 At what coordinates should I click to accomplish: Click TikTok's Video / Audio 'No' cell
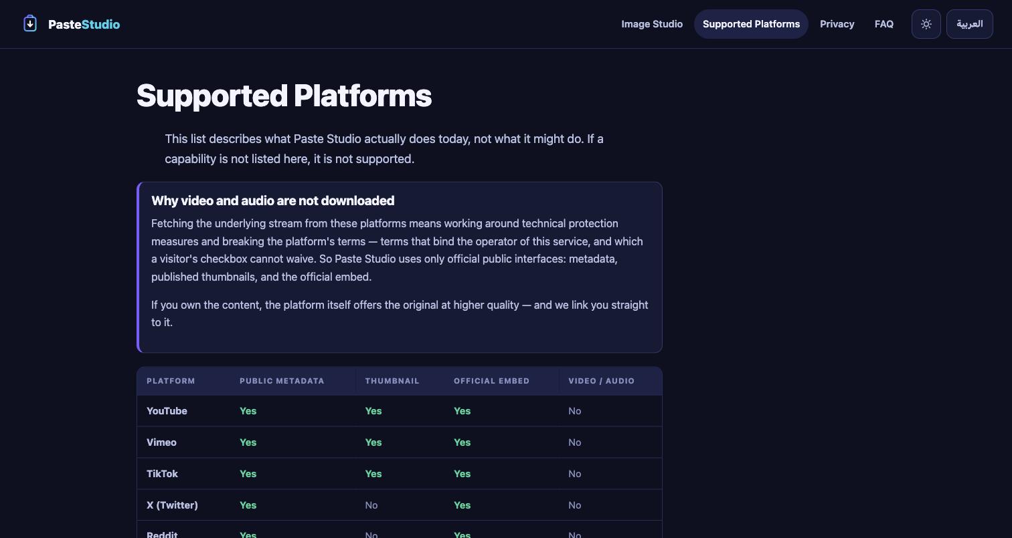tap(574, 474)
